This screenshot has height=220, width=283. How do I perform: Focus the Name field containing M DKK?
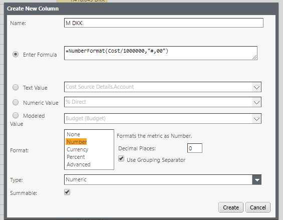click(x=164, y=23)
